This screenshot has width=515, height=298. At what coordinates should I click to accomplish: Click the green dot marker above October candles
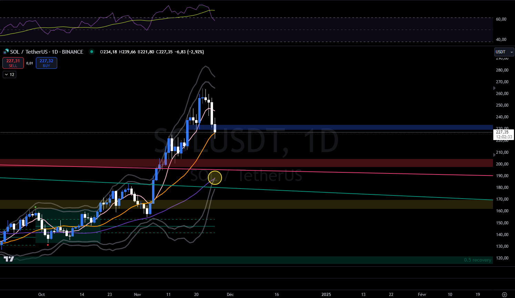point(36,207)
